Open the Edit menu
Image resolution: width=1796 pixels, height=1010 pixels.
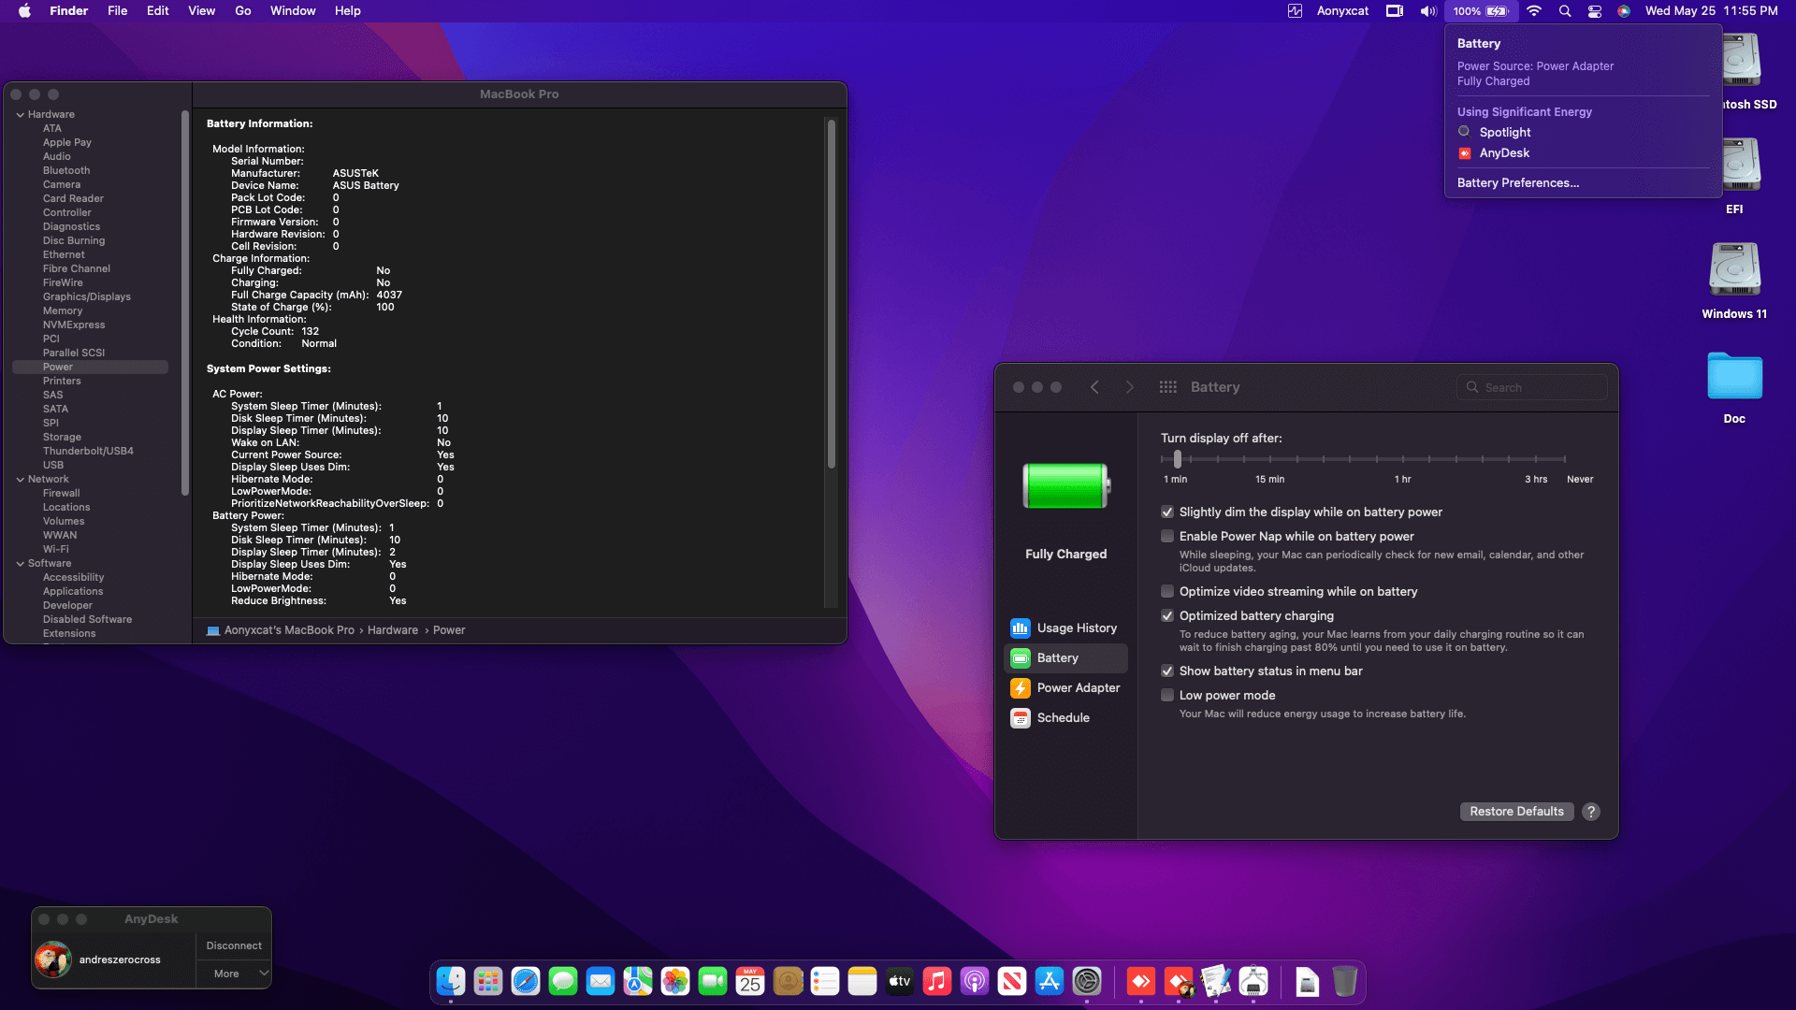[158, 11]
